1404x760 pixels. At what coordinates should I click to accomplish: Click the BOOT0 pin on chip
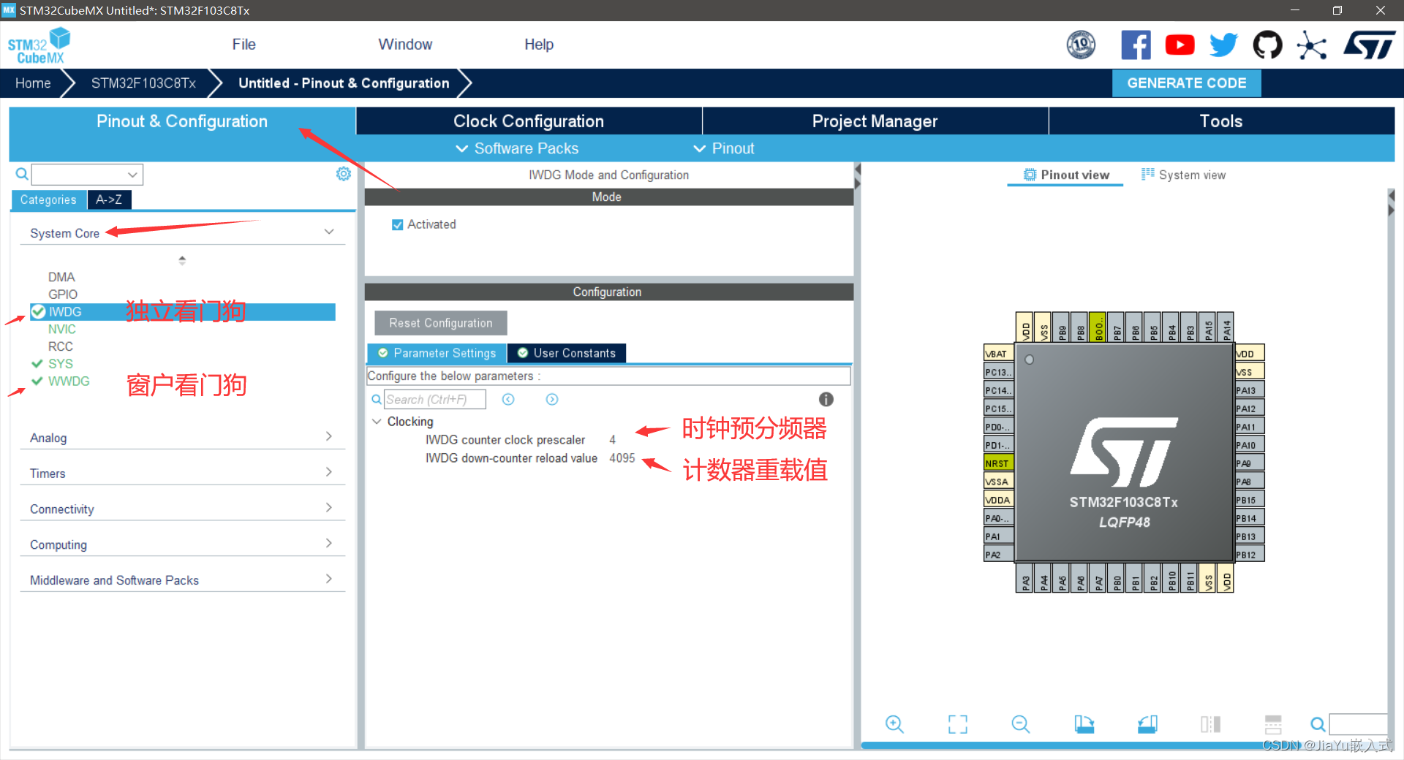pyautogui.click(x=1098, y=327)
